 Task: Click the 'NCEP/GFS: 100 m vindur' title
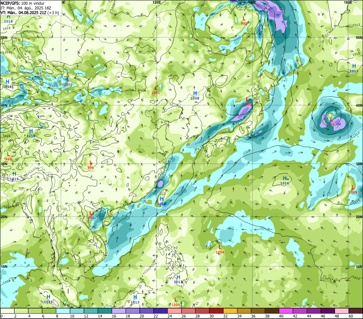[x=23, y=3]
